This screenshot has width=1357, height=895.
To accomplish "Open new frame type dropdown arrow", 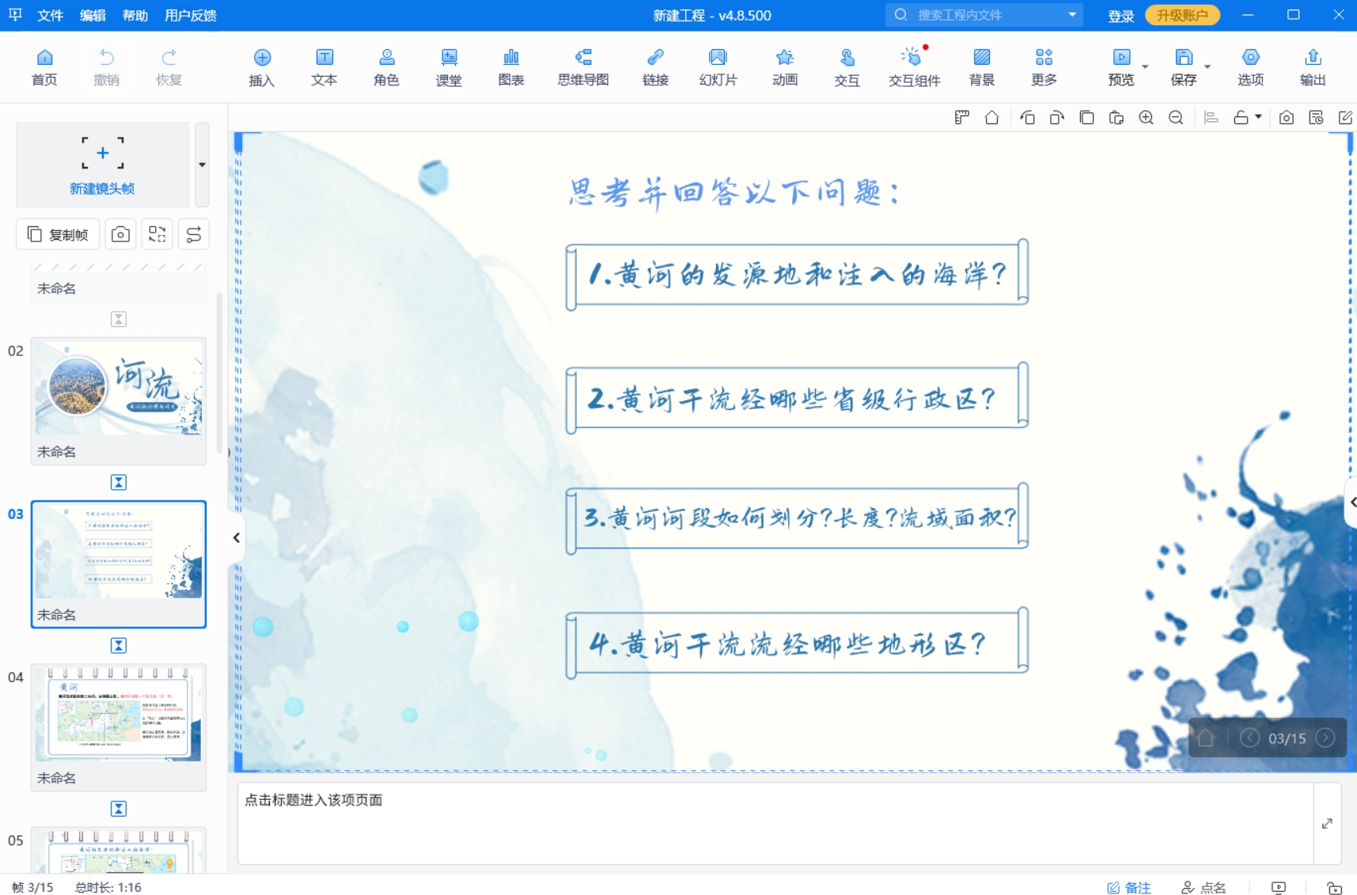I will coord(203,165).
